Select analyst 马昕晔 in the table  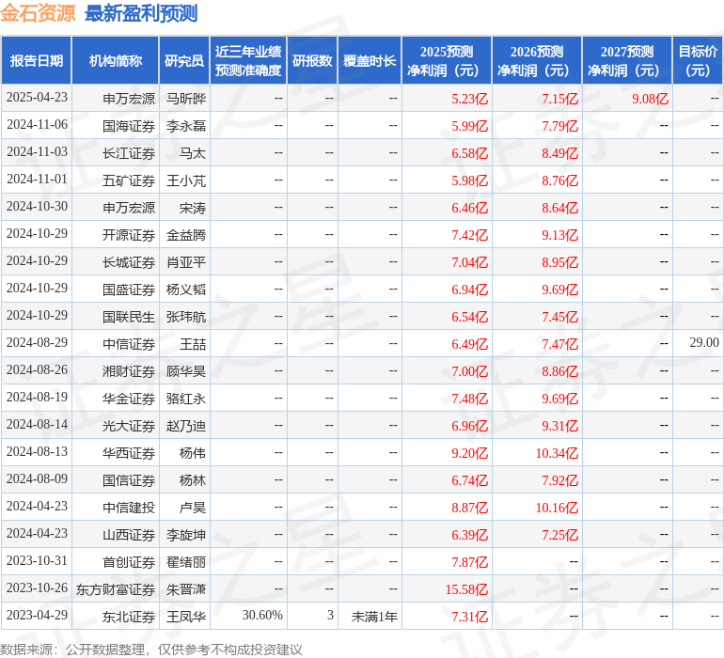click(186, 98)
